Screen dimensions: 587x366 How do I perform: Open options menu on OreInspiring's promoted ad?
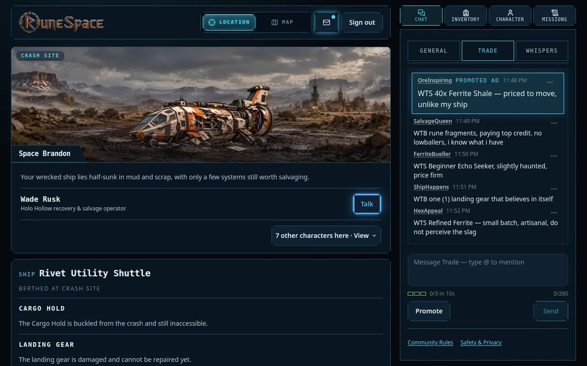[x=550, y=82]
